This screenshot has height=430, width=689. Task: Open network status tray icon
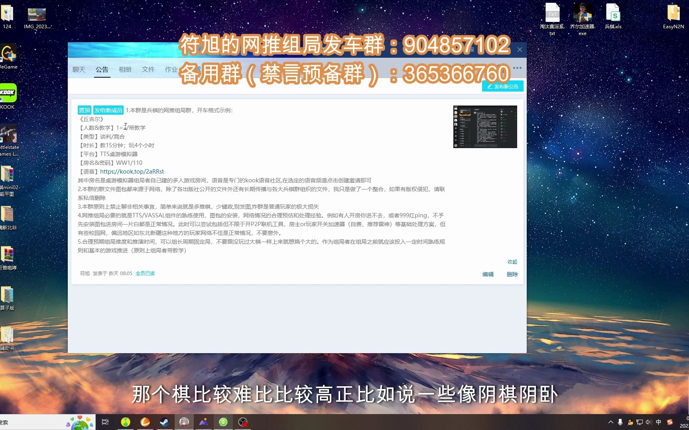click(640, 422)
